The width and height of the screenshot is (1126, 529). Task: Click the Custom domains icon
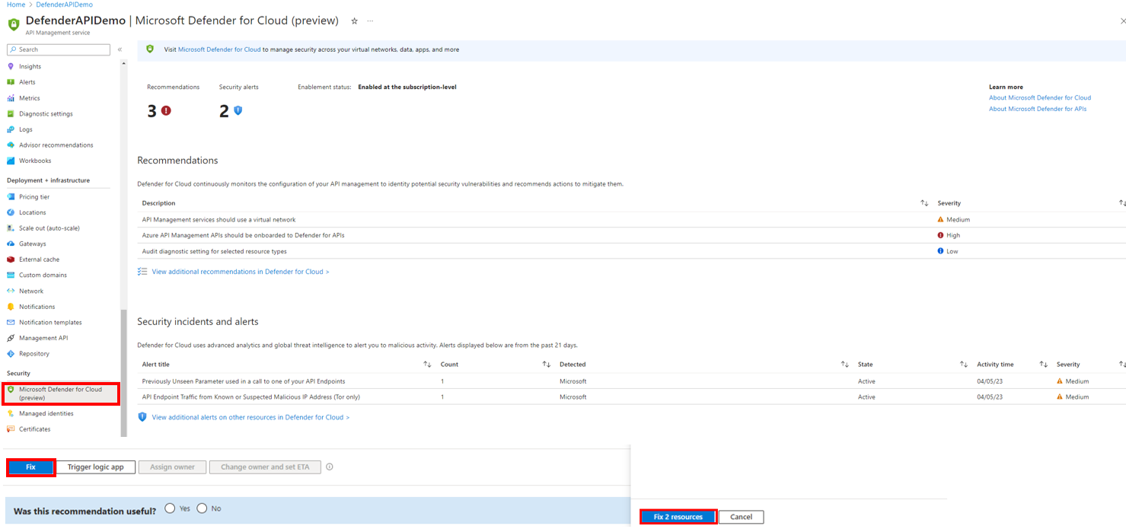(x=11, y=275)
